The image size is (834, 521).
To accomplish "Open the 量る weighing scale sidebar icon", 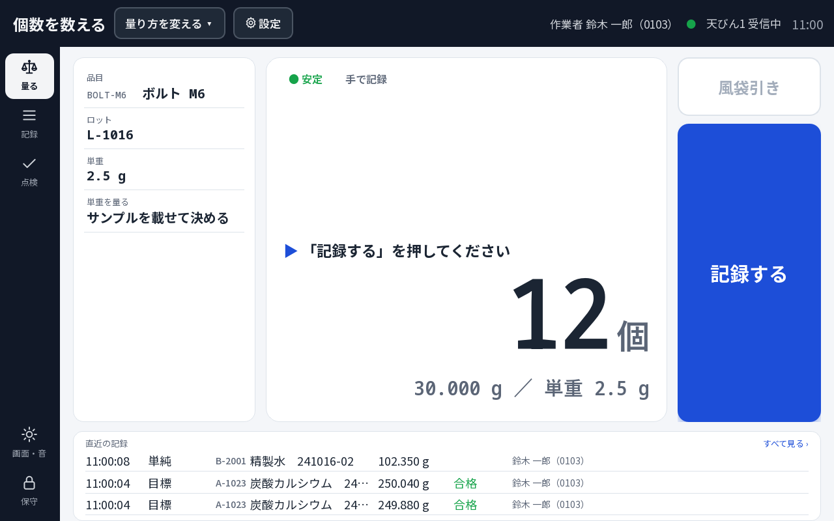I will [x=29, y=76].
